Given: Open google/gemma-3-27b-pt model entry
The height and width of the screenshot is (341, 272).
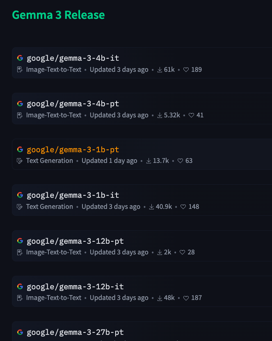Looking at the screenshot, I should [x=75, y=332].
